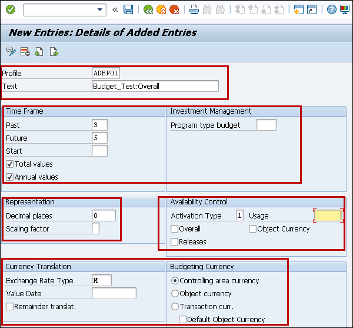Go to Last Page icon

click(279, 9)
